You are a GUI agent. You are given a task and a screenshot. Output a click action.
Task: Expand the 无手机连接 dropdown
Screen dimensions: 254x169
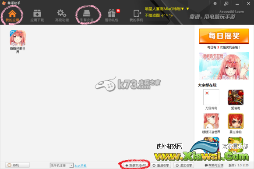pos(71,165)
